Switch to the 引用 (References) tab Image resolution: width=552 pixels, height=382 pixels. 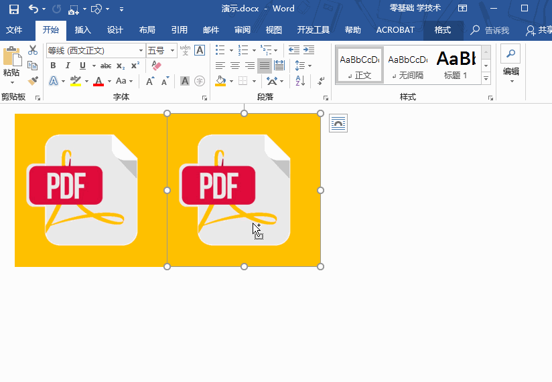click(179, 30)
